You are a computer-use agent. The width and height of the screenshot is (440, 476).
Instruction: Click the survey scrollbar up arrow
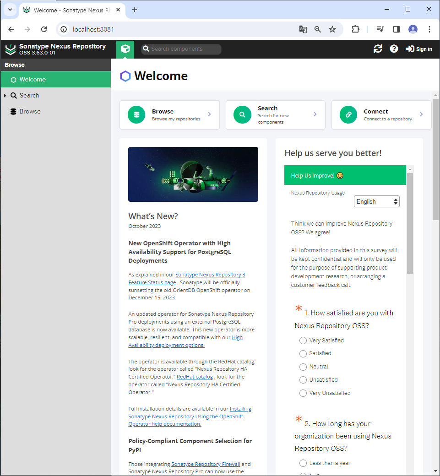[410, 169]
